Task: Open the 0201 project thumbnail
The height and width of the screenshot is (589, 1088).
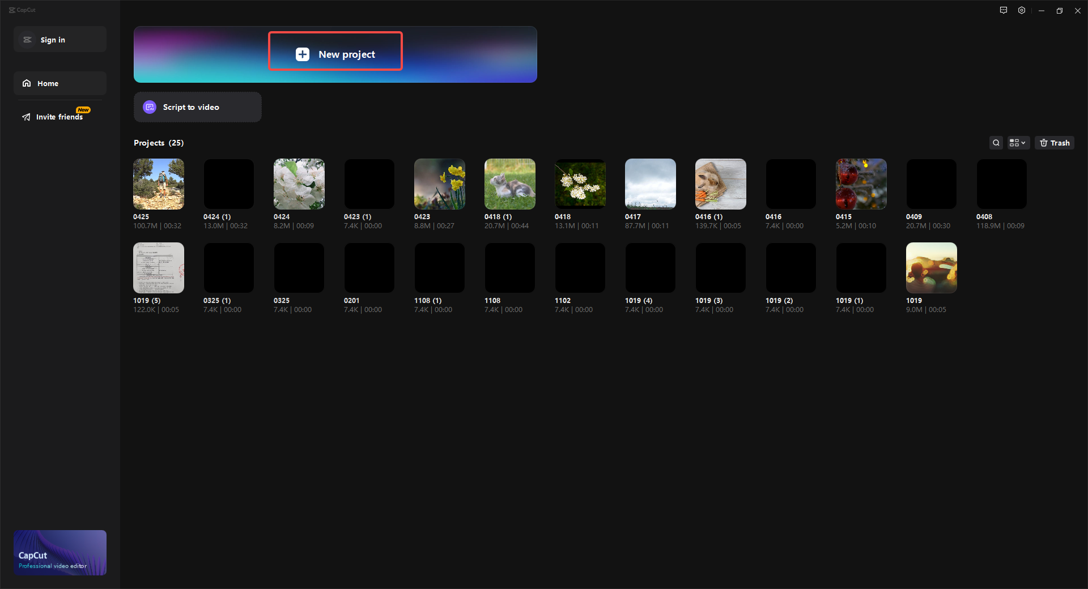Action: (369, 268)
